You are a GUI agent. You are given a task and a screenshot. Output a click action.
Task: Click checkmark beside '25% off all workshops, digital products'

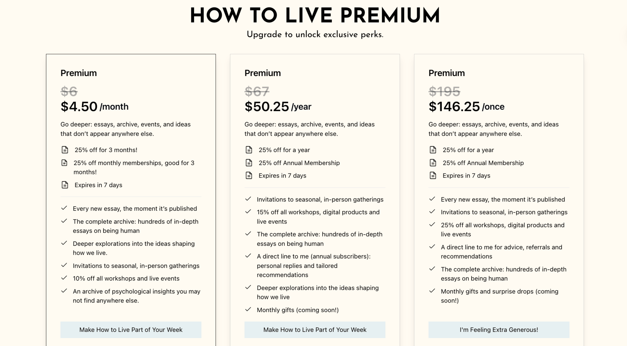[x=432, y=225]
